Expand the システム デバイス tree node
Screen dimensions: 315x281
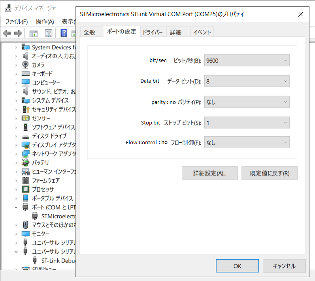click(x=16, y=100)
